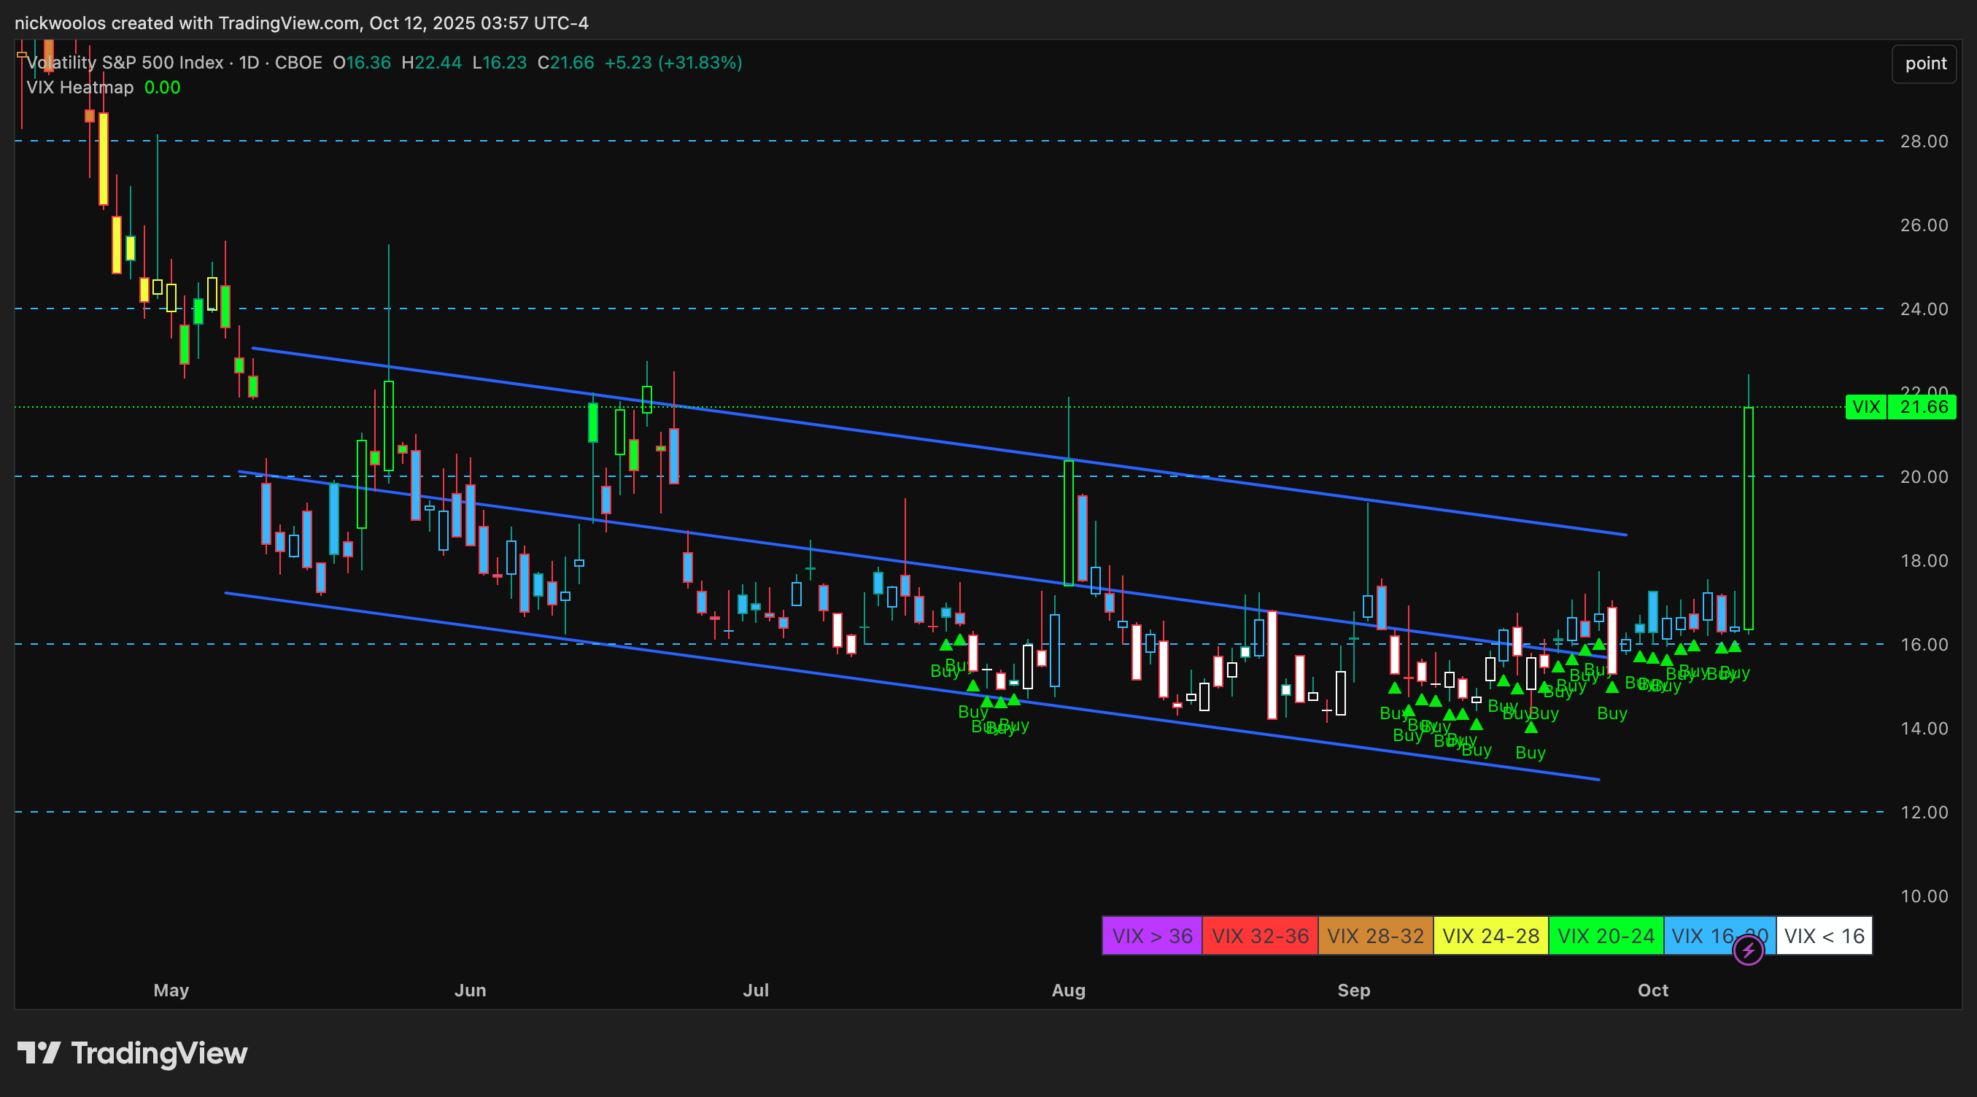The image size is (1977, 1097).
Task: Click the TradingView logo
Action: point(132,1053)
